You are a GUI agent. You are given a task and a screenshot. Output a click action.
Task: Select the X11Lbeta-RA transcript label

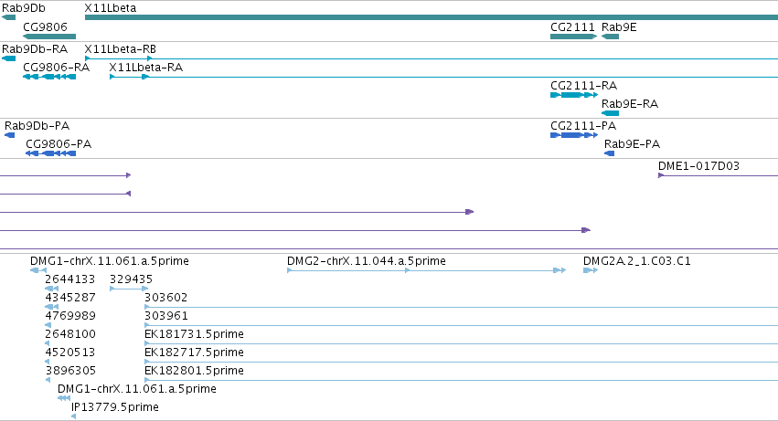tap(146, 68)
